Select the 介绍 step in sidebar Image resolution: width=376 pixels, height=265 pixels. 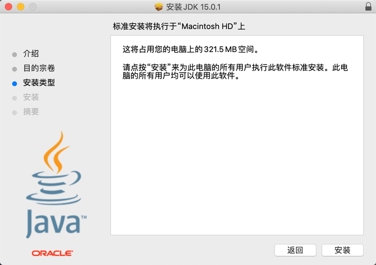(x=31, y=54)
